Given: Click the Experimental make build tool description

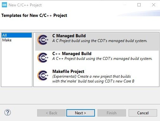Looking at the screenshot, I should [93, 79].
